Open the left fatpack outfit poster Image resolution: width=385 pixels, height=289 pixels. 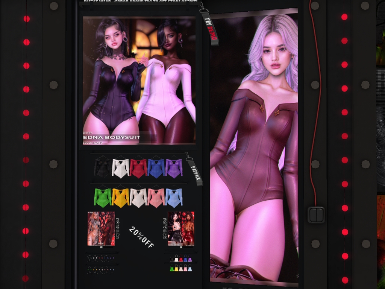101,228
